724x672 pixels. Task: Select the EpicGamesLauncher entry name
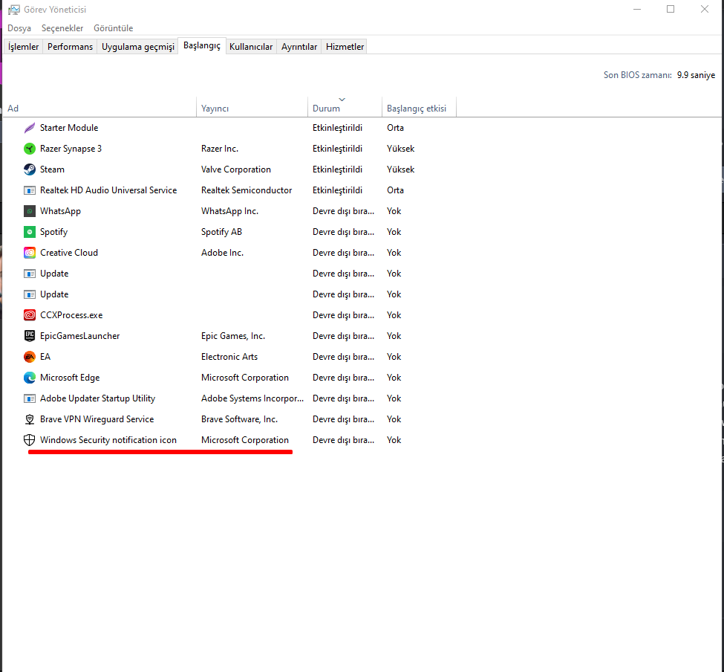80,336
